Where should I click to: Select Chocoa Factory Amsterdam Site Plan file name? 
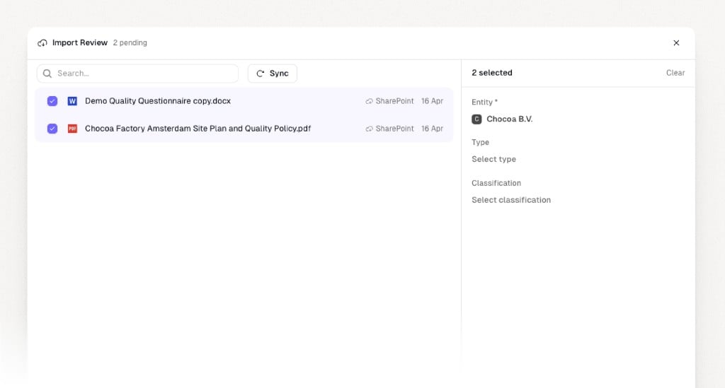pos(198,129)
